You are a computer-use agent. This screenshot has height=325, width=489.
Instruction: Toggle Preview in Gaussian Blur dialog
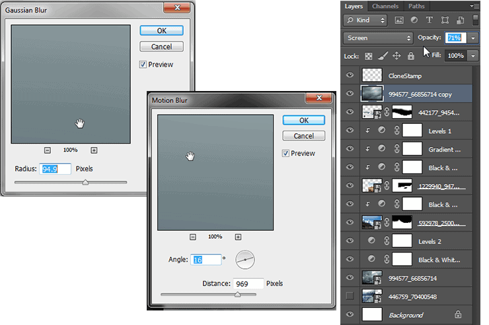143,65
